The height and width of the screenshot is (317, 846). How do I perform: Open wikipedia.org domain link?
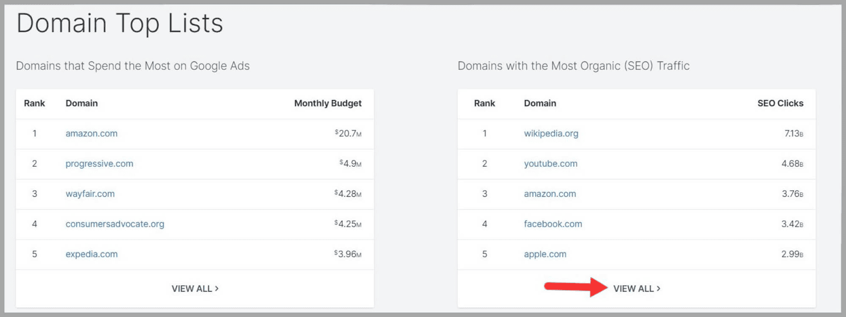pos(551,133)
